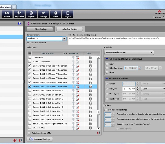Click credential icon on highlighted 10GBase-T row
This screenshot has width=165, height=144.
pyautogui.click(x=78, y=86)
